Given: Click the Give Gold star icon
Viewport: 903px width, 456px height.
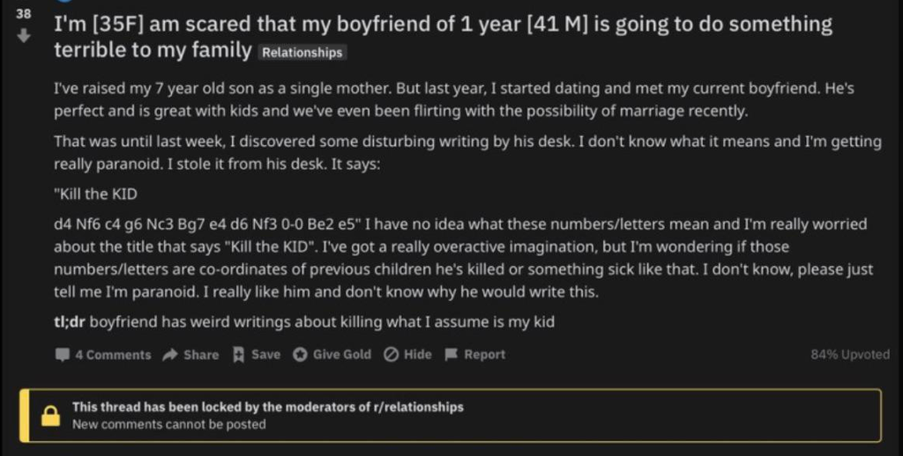Looking at the screenshot, I should pos(300,355).
